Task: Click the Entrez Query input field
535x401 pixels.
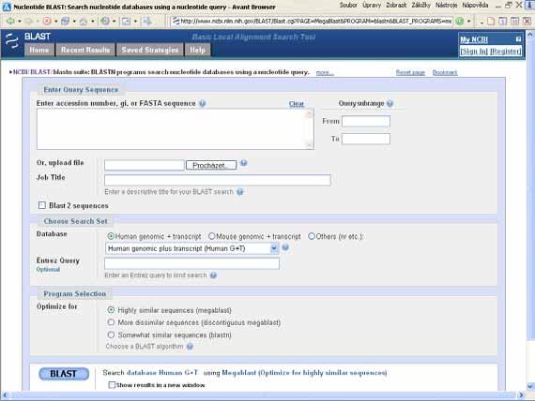Action: [x=192, y=263]
